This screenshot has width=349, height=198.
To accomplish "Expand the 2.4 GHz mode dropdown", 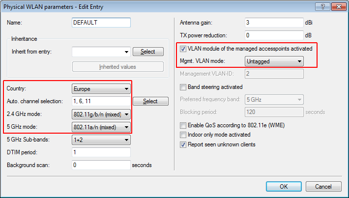I will 101,114.
